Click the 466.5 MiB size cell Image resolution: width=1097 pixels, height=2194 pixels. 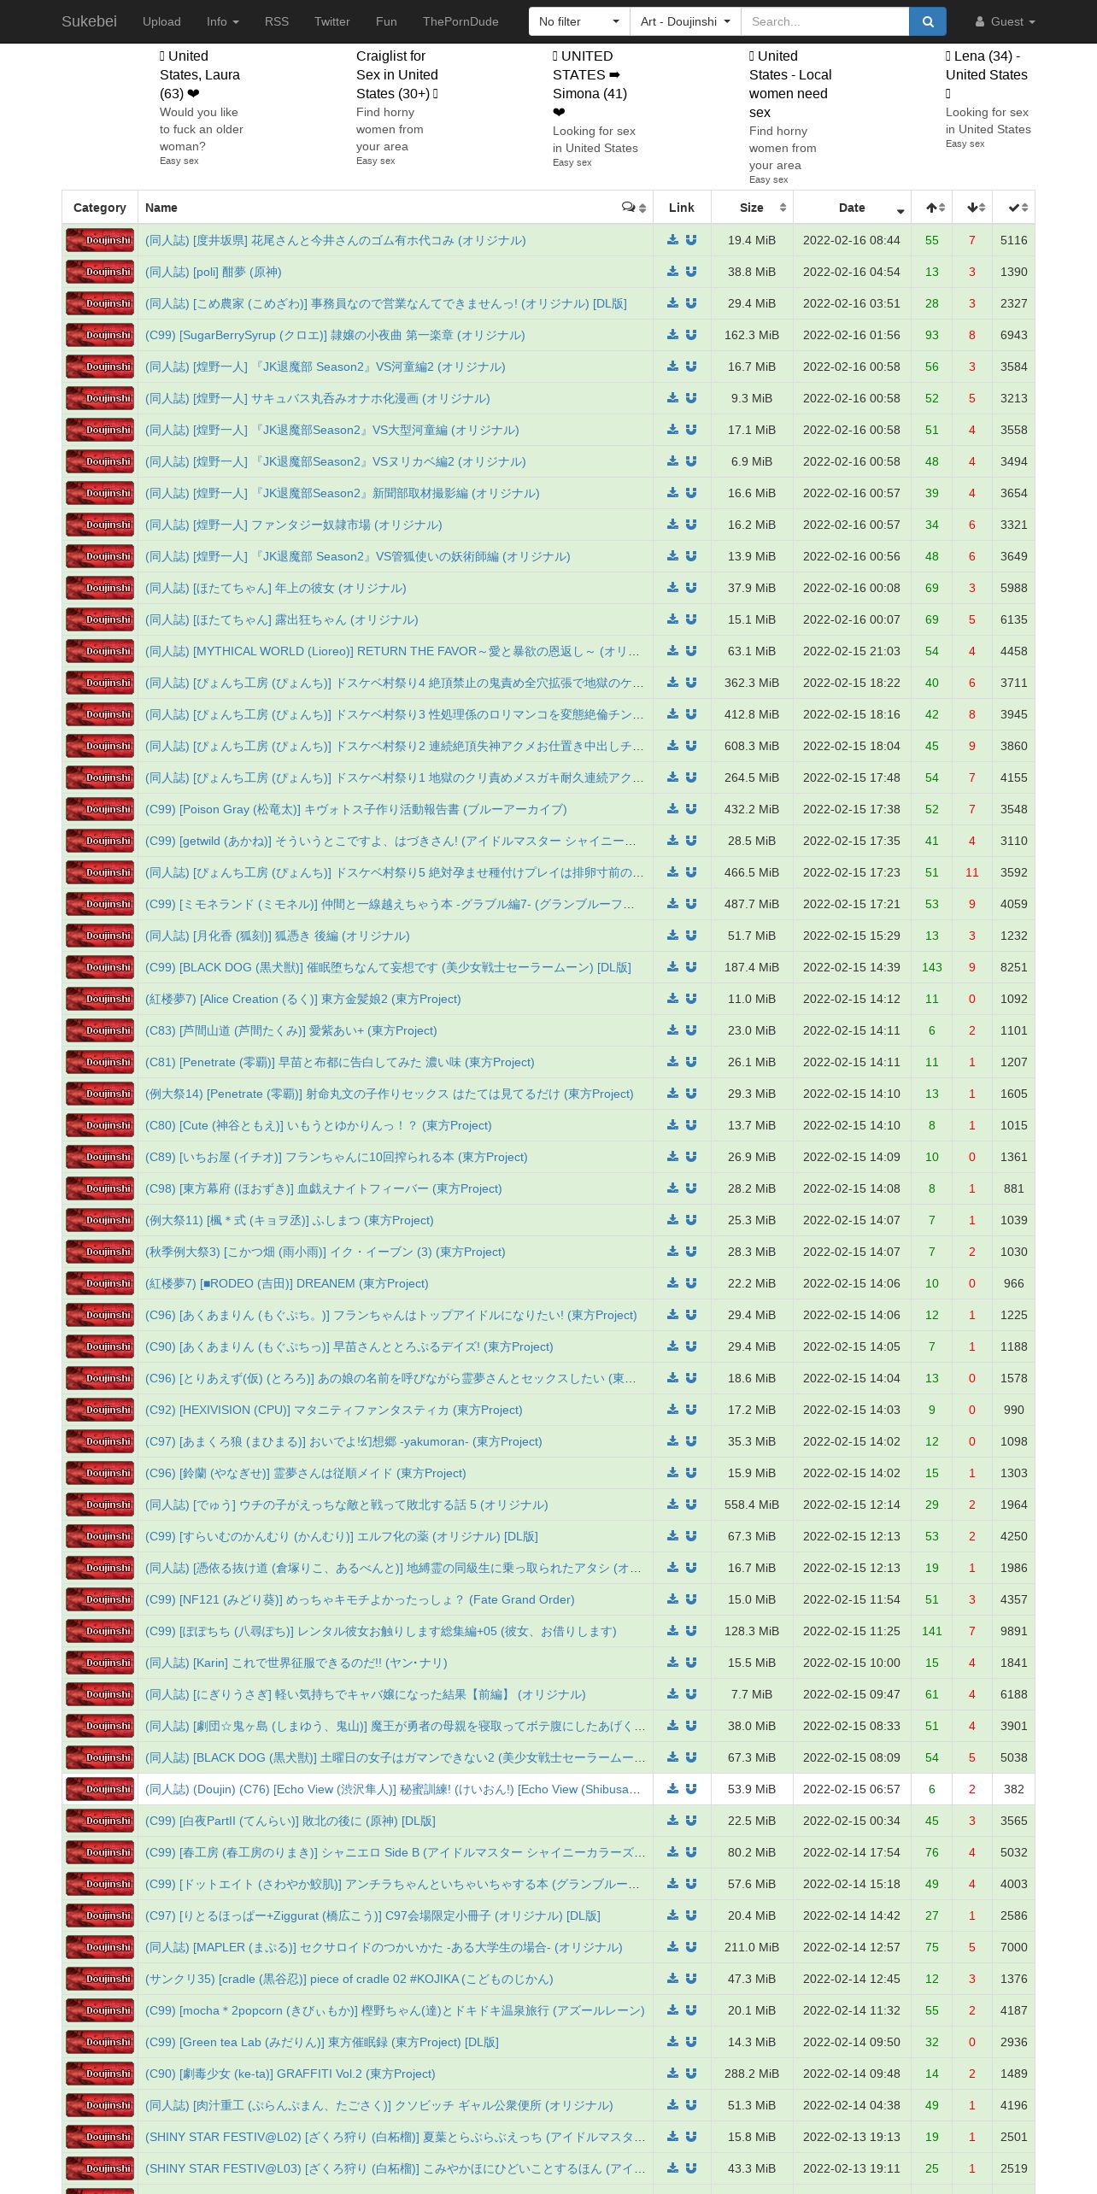click(x=752, y=872)
